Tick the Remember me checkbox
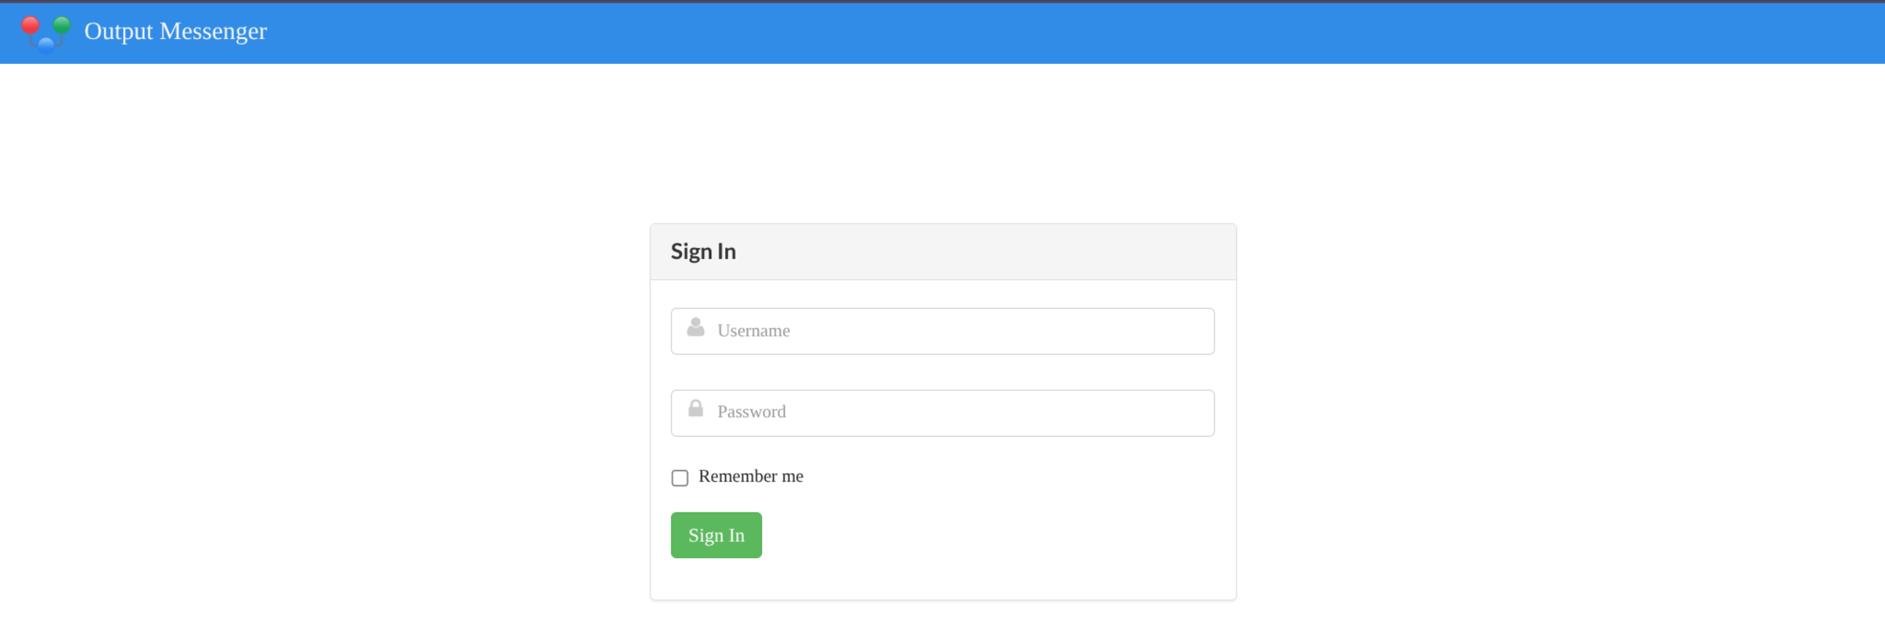 [680, 478]
